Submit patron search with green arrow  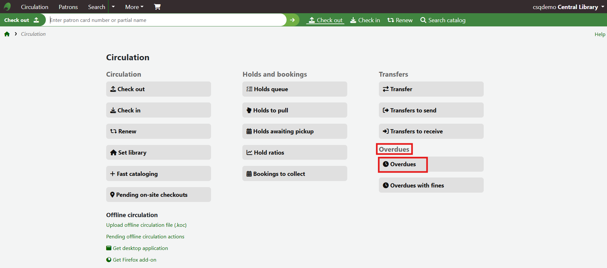[292, 20]
